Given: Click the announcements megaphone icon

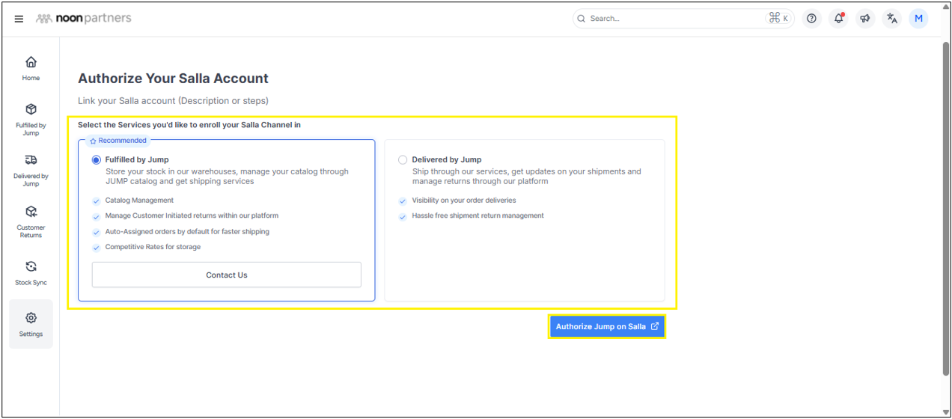Looking at the screenshot, I should (865, 19).
